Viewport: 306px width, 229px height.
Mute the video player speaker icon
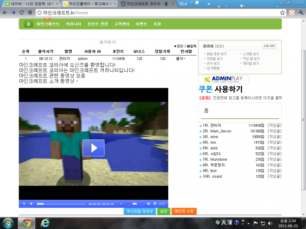[x=121, y=204]
